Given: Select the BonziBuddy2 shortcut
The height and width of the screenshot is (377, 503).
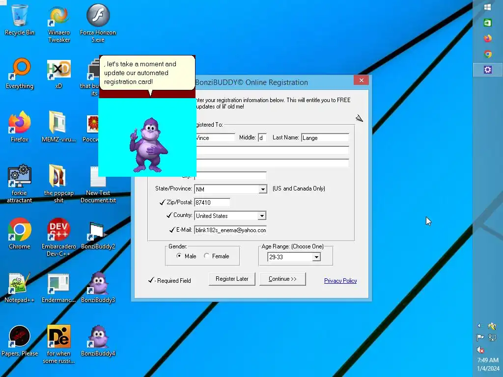Looking at the screenshot, I should tap(98, 235).
